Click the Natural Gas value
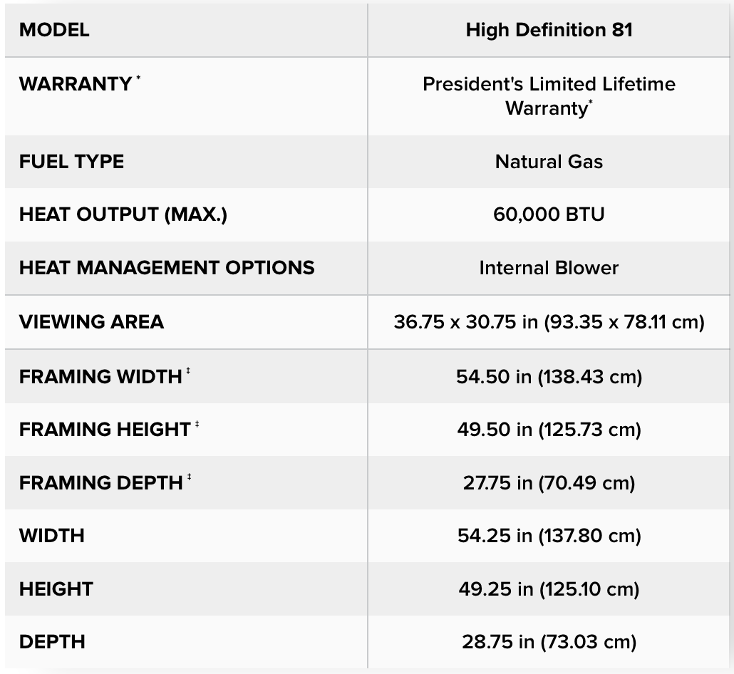Viewport: 734px width, 674px height. pos(549,161)
